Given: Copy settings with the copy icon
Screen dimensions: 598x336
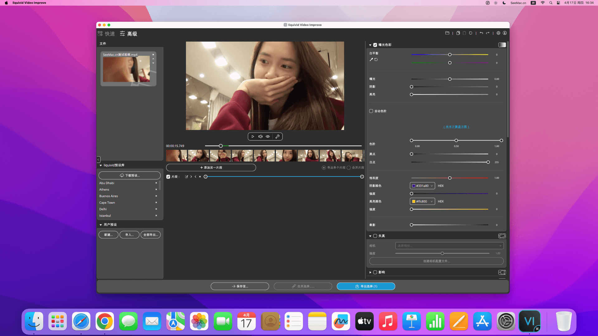Looking at the screenshot, I should point(458,33).
